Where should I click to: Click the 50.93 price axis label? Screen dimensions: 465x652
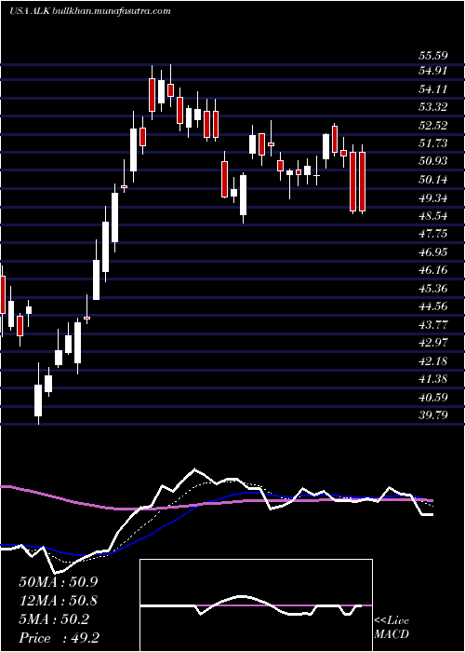tap(432, 161)
